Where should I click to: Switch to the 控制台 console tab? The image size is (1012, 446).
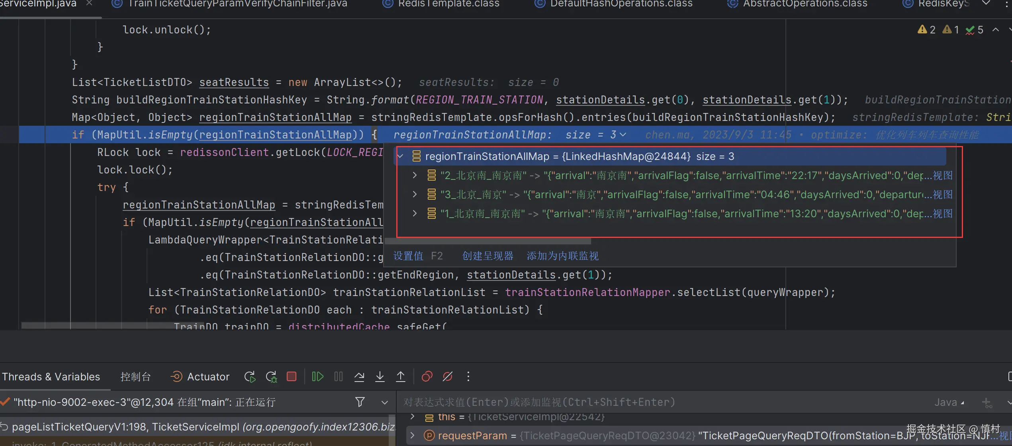pos(135,376)
